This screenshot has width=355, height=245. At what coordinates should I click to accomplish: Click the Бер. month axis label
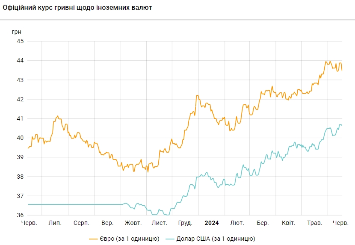[263, 223]
